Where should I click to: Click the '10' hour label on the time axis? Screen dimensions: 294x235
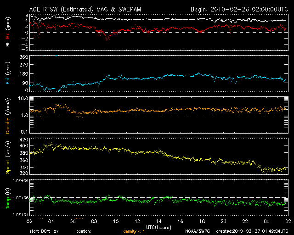pos(116,222)
